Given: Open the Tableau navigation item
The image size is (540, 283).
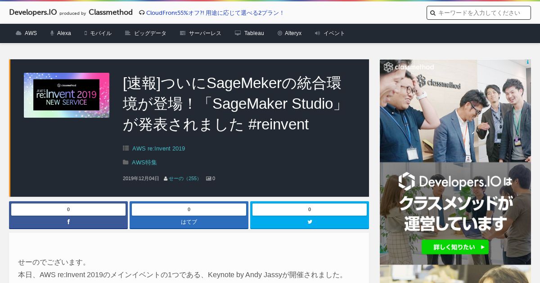Looking at the screenshot, I should click(249, 33).
